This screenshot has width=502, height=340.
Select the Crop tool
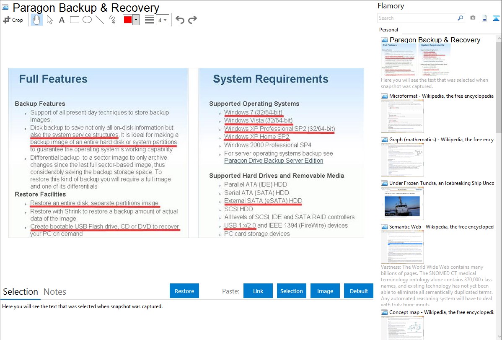click(13, 20)
